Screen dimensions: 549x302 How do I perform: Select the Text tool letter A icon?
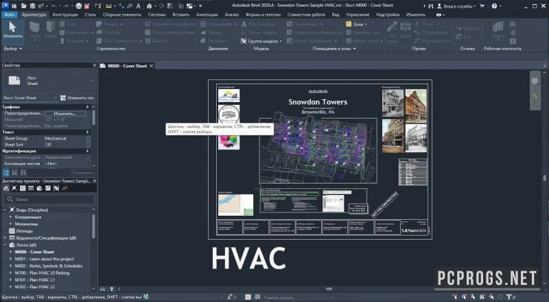coord(139,6)
